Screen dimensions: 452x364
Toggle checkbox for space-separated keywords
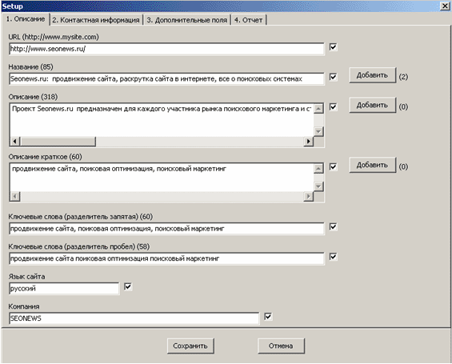coord(334,257)
